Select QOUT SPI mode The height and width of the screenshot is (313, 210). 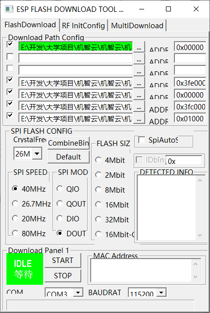click(71, 204)
